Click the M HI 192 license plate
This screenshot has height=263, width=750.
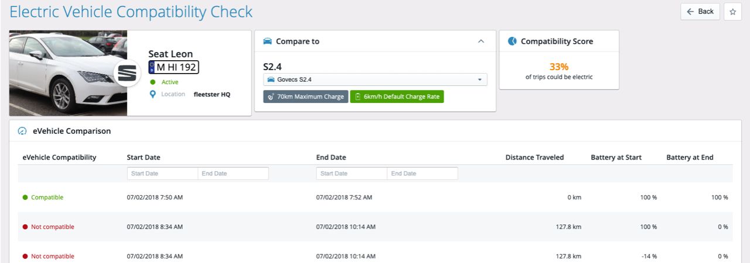[x=173, y=67]
